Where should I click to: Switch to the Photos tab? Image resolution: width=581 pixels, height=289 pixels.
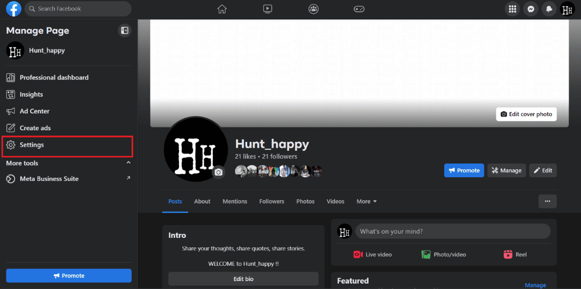[x=305, y=201]
